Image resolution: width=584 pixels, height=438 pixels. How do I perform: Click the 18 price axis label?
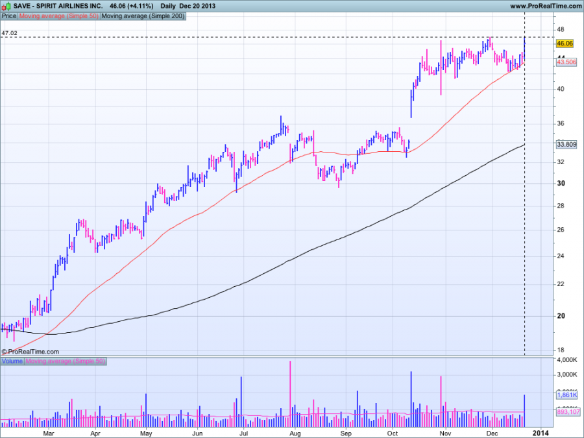coord(561,350)
